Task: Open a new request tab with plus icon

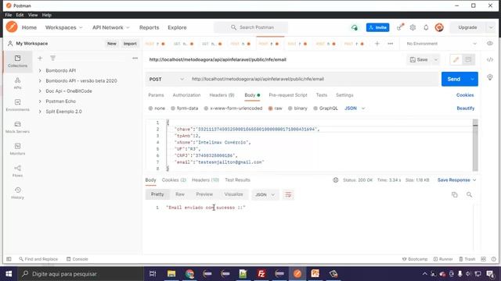Action: pyautogui.click(x=377, y=44)
